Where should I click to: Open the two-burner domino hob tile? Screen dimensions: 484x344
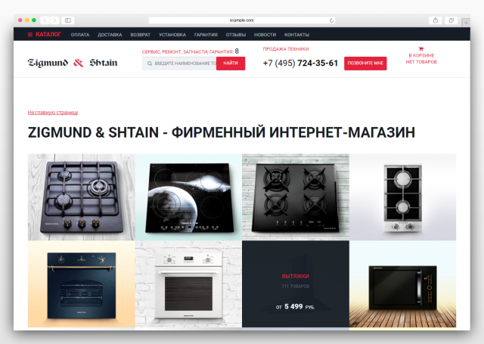(402, 197)
